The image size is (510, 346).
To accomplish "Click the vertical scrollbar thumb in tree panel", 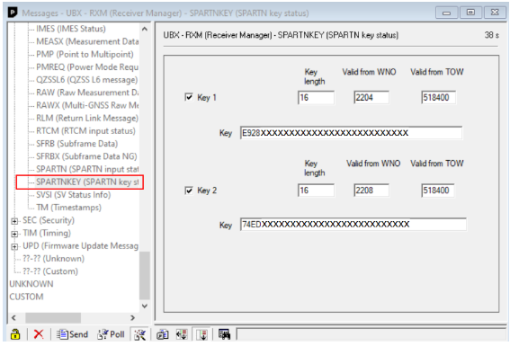I will [145, 275].
